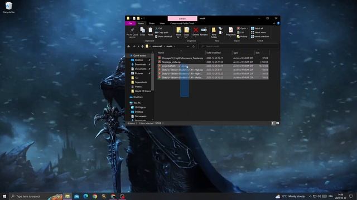Image resolution: width=357 pixels, height=200 pixels.
Task: Rename the selected file
Action: pos(204,32)
